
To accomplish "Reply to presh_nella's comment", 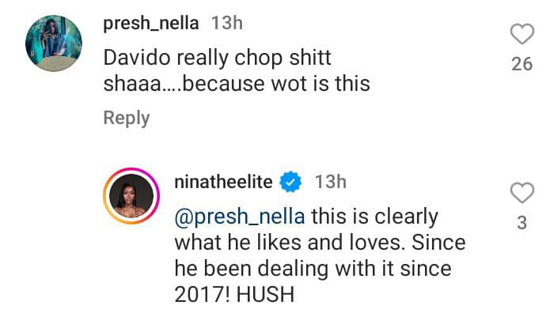I will point(127,118).
